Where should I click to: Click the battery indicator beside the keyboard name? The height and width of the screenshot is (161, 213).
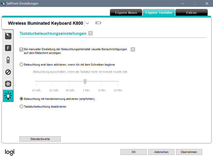(98, 23)
